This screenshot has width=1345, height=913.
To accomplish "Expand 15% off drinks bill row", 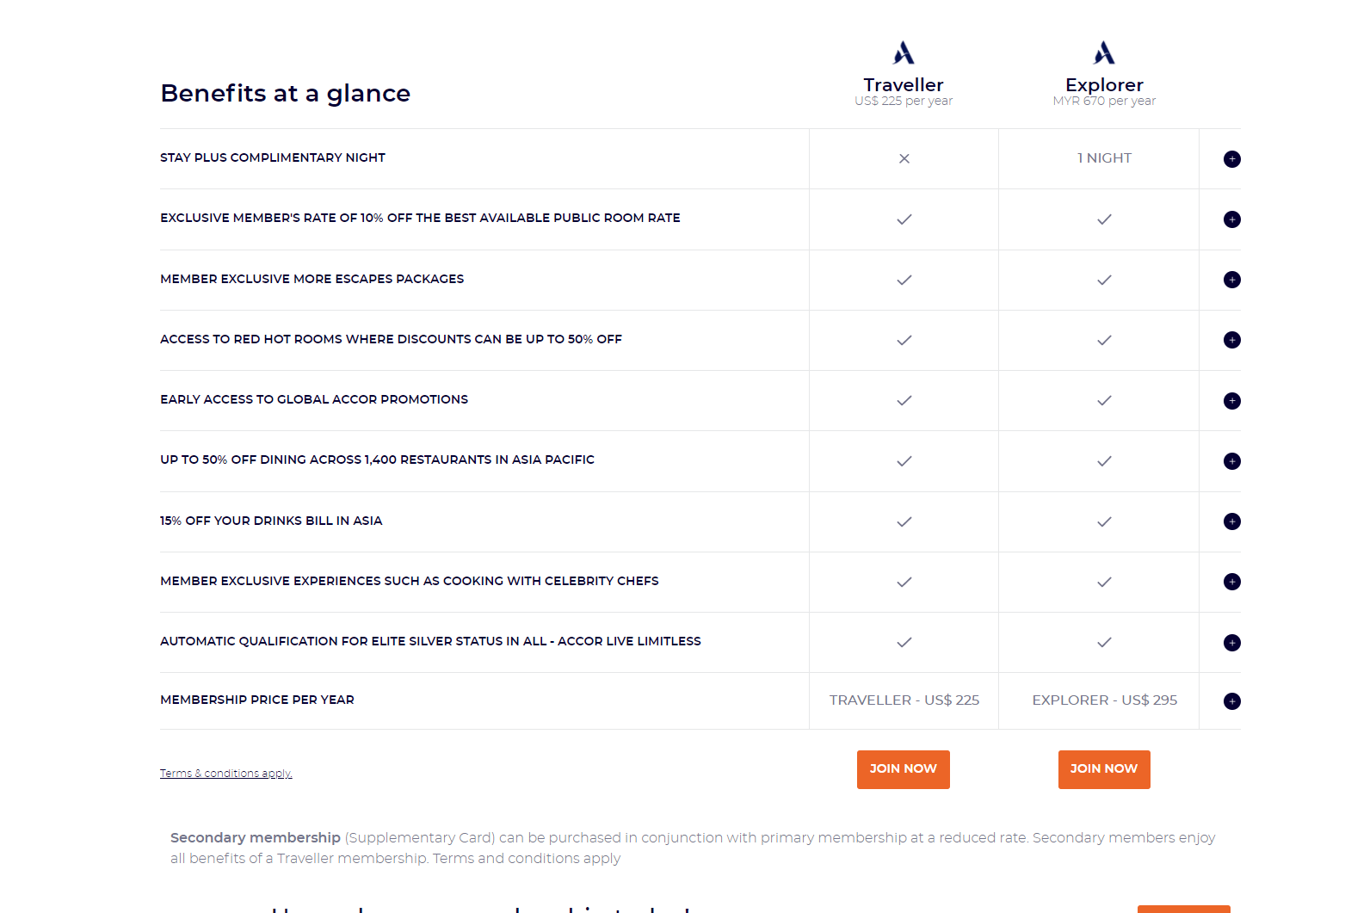I will point(1231,521).
